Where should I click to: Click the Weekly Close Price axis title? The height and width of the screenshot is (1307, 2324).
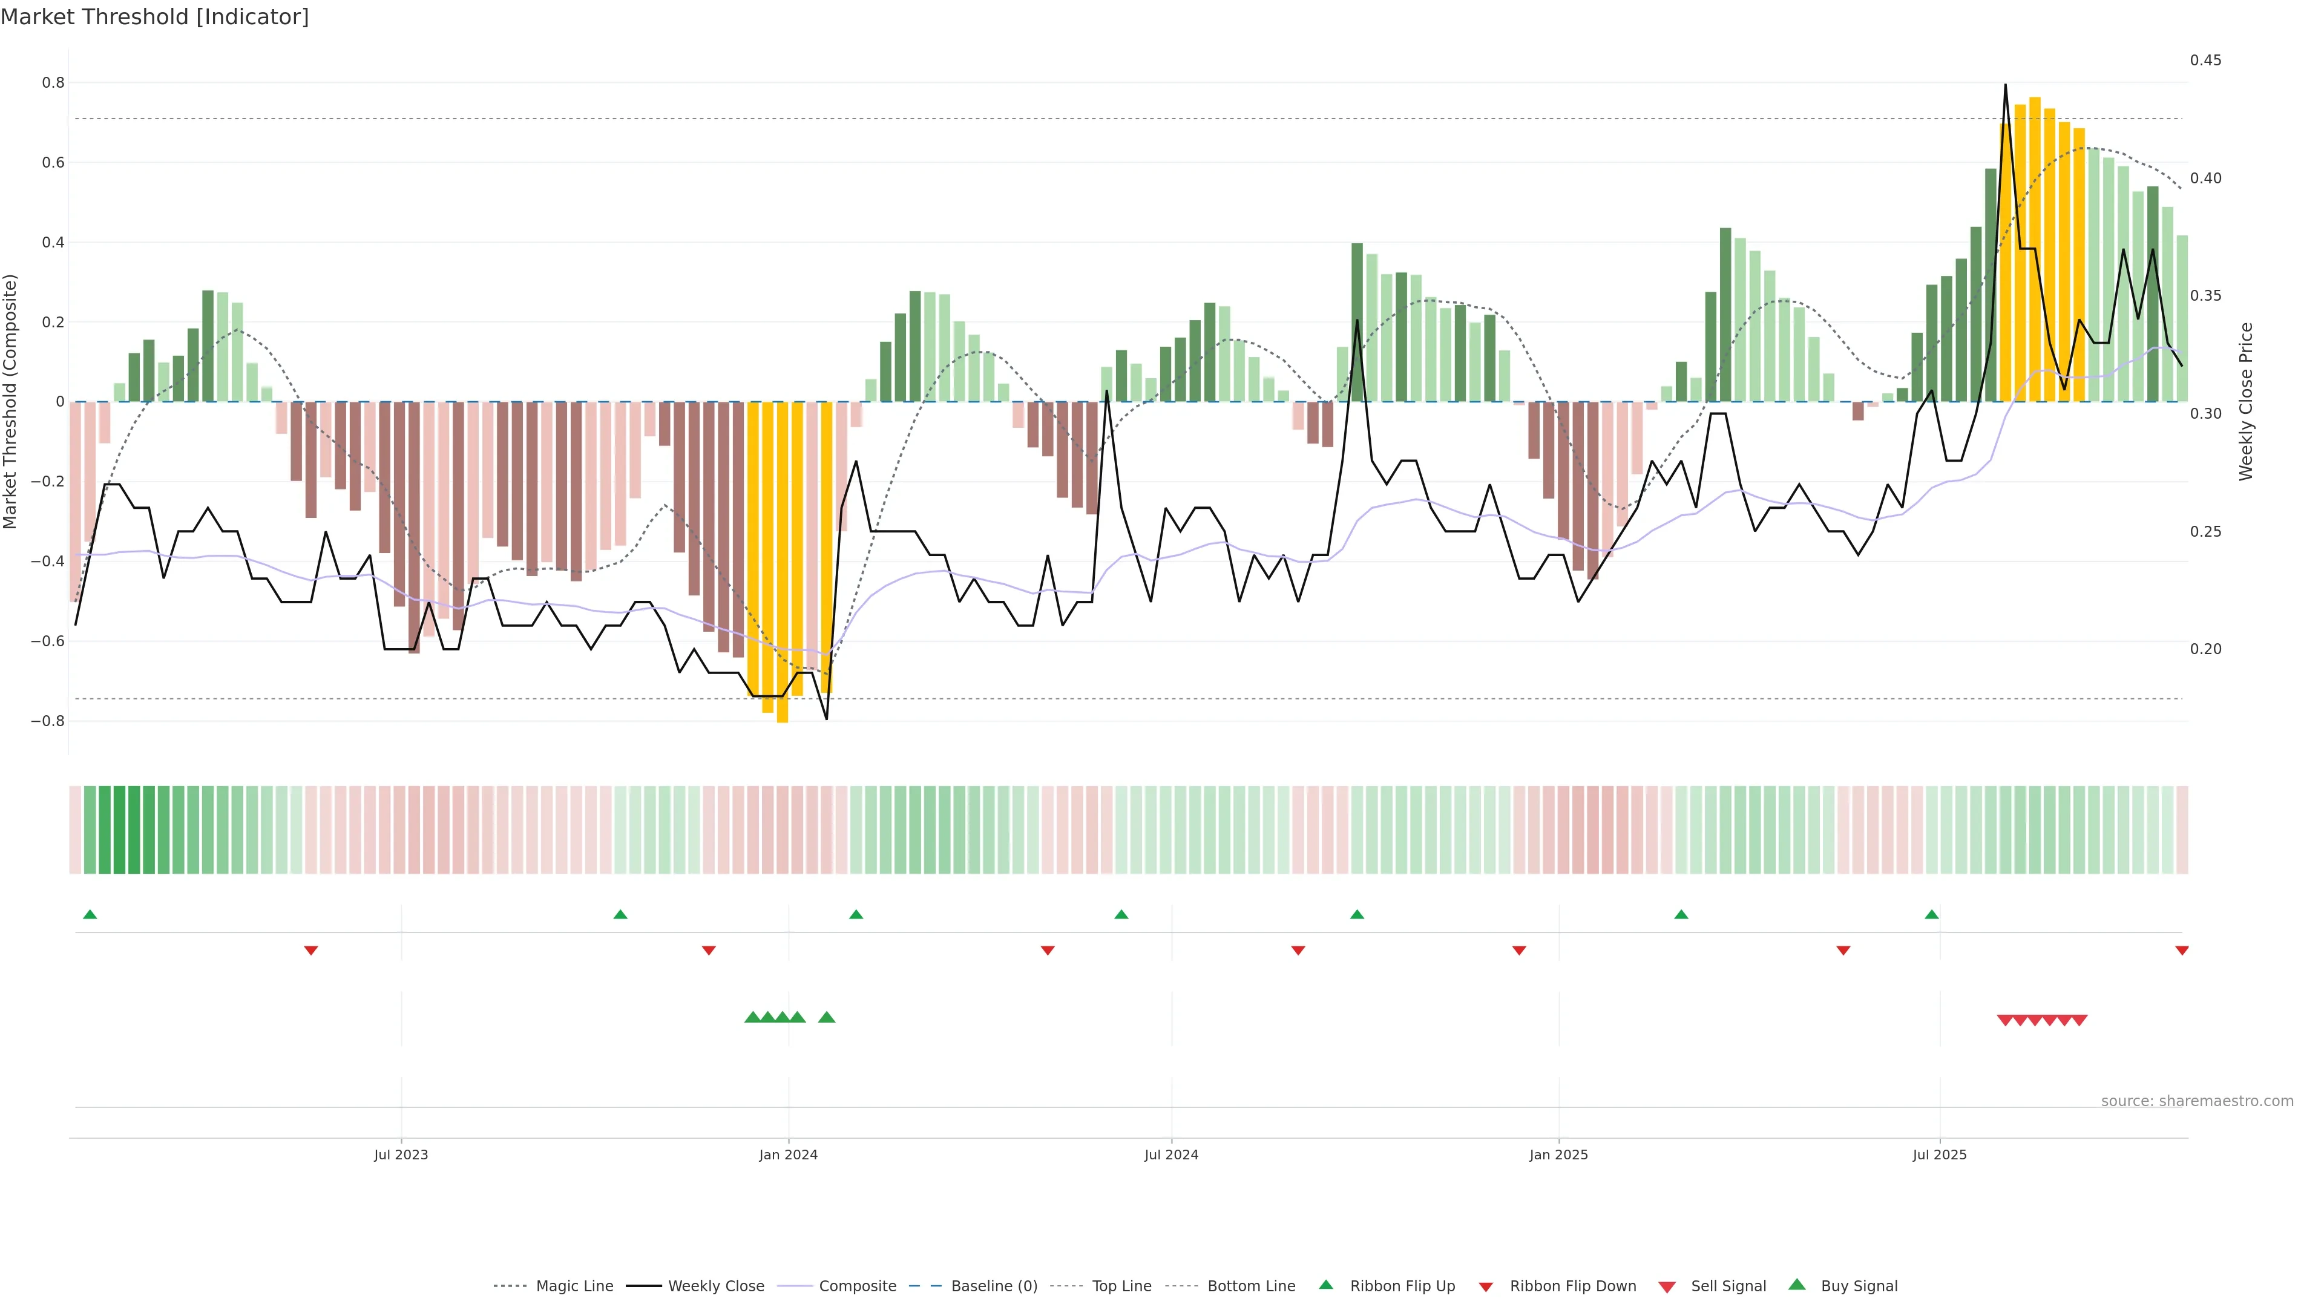[x=2245, y=401]
